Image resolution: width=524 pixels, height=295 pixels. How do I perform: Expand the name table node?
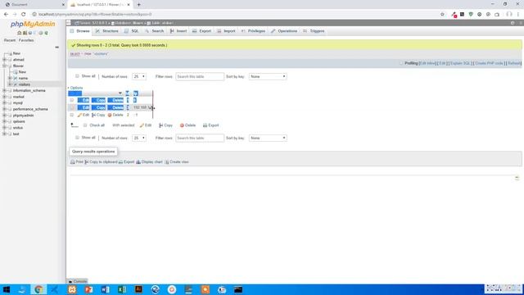point(10,78)
